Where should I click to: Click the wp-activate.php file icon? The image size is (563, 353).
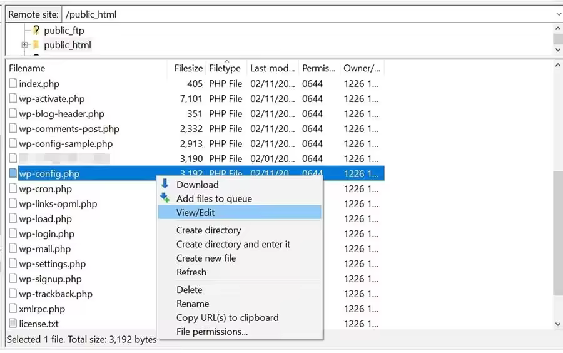pos(13,98)
